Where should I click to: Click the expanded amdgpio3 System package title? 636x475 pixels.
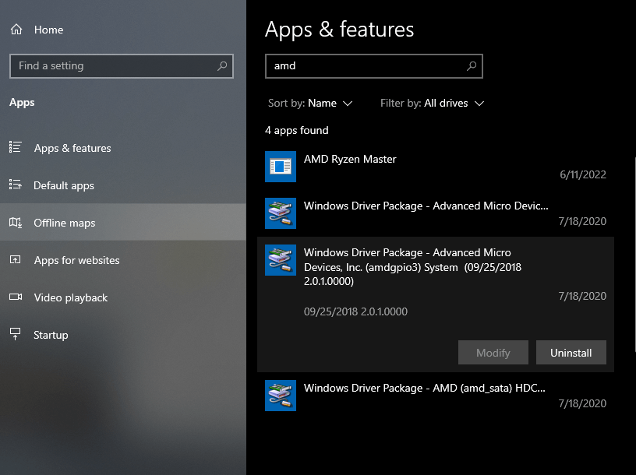point(412,266)
